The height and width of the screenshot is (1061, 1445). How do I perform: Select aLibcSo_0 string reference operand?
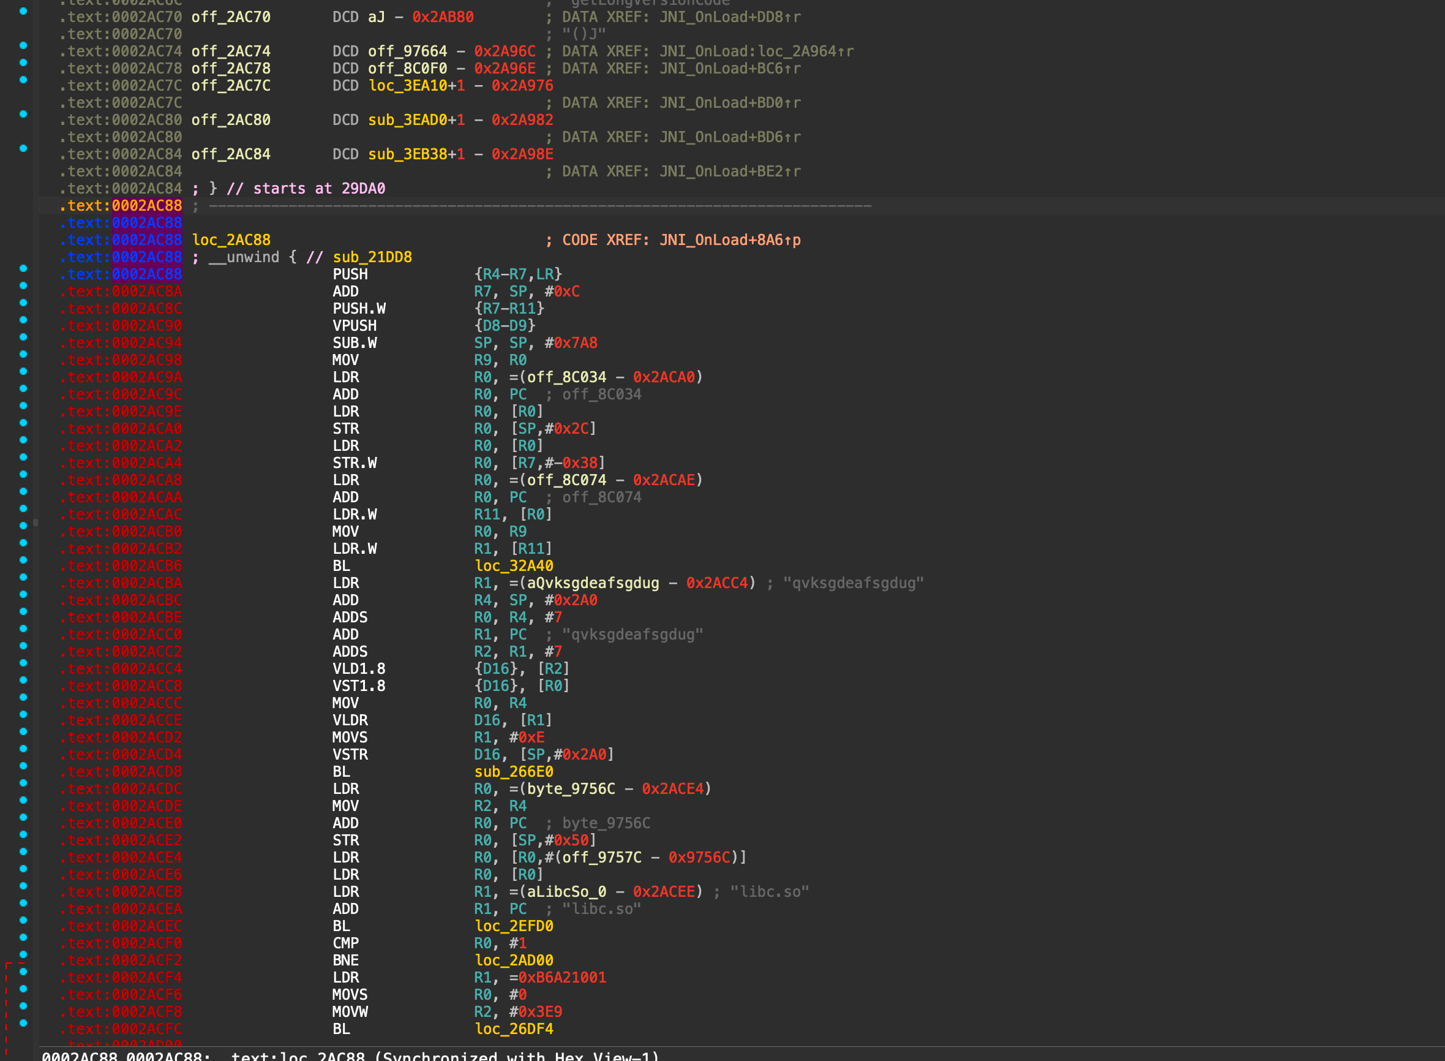(566, 892)
